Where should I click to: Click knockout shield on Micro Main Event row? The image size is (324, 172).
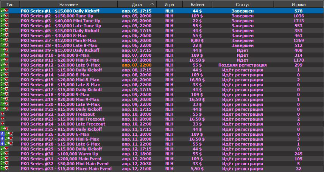point(6,169)
